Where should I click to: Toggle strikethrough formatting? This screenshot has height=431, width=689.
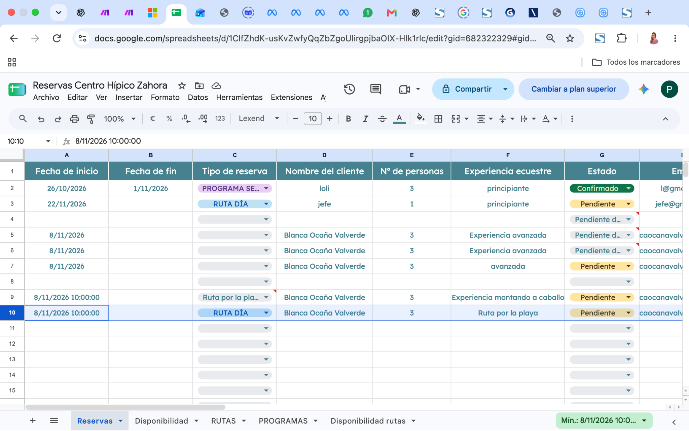[382, 119]
